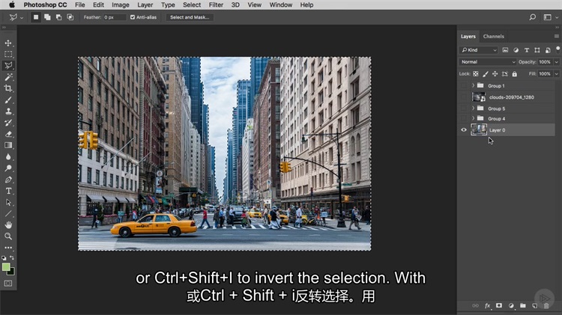The height and width of the screenshot is (315, 562).
Task: Expand the Group 5 folder
Action: click(x=473, y=108)
